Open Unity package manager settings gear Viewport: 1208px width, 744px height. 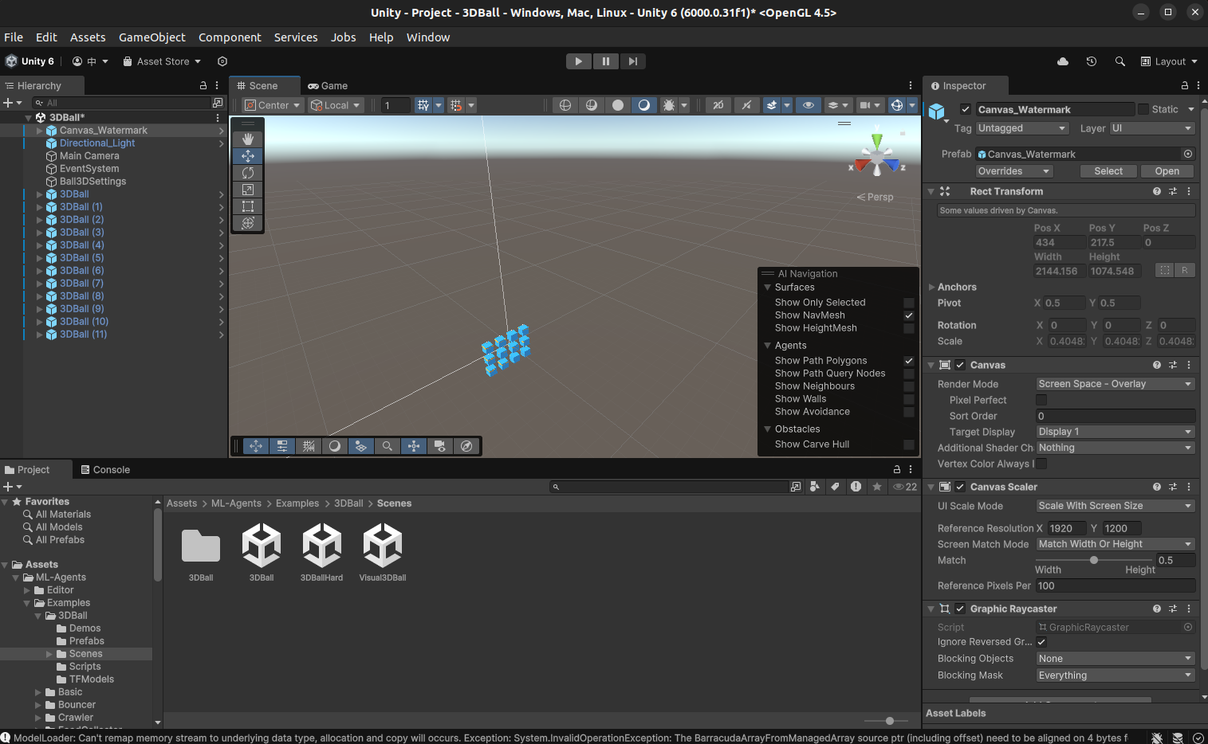tap(222, 61)
